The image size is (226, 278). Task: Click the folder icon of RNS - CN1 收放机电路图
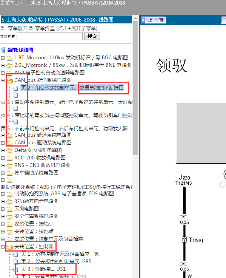coord(9,165)
